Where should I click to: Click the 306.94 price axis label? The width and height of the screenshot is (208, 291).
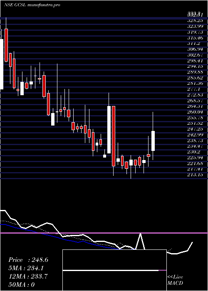(x=195, y=49)
